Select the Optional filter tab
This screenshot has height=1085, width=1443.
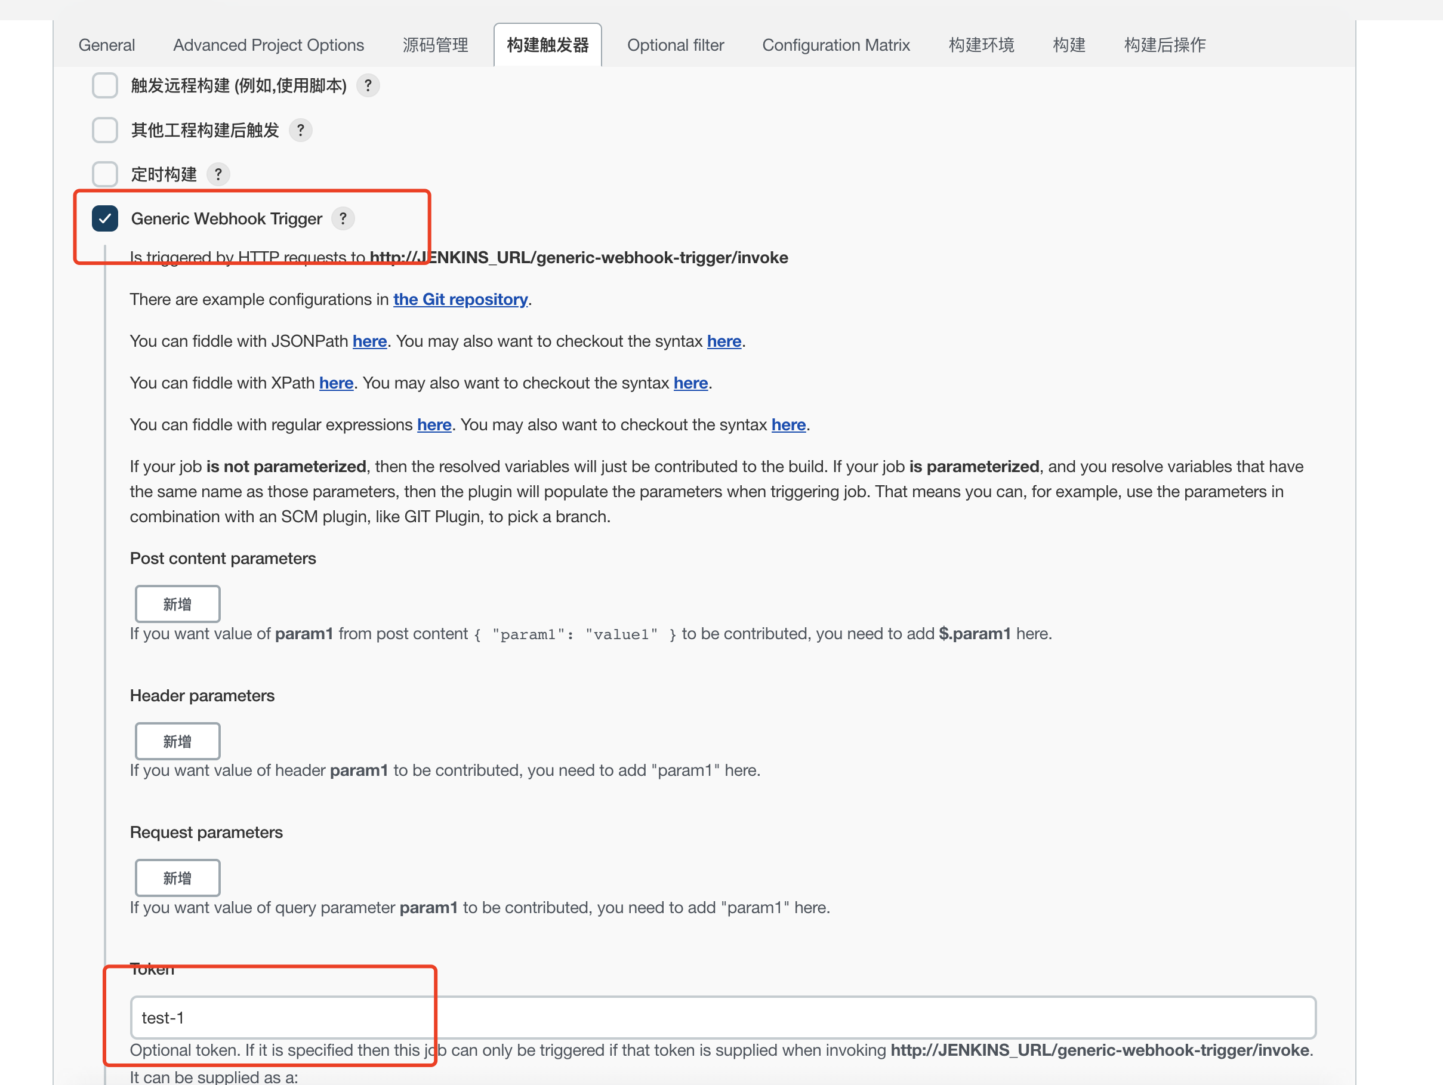[675, 45]
